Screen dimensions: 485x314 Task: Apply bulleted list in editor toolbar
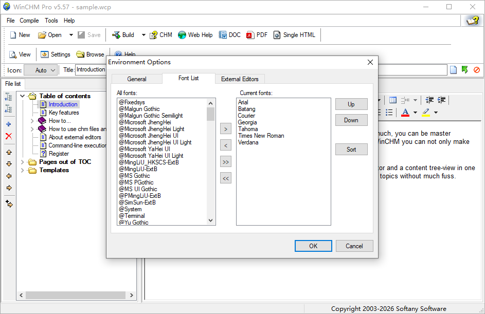coord(389,112)
